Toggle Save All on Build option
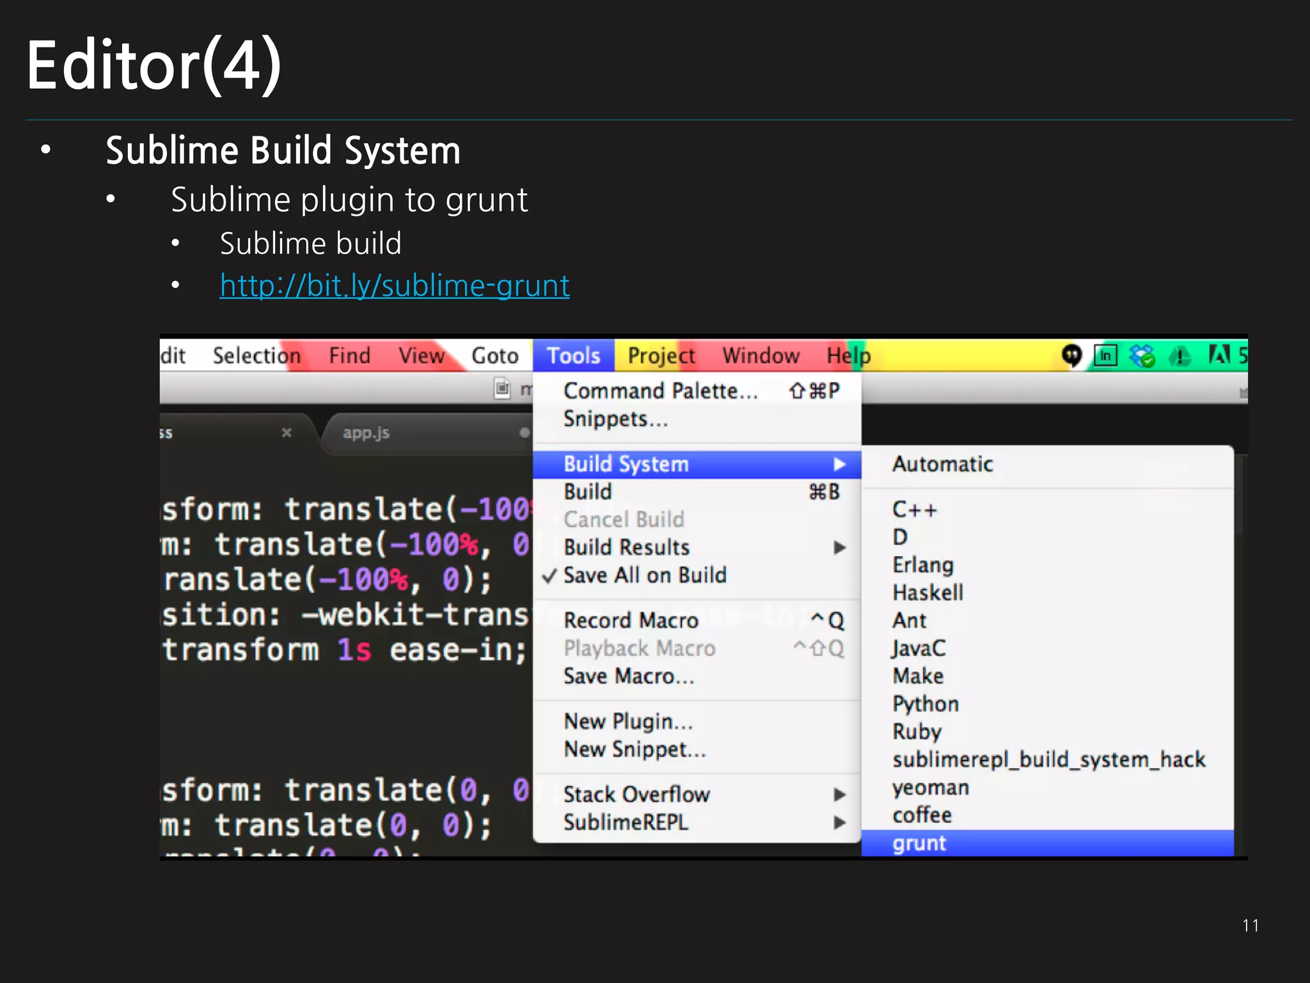This screenshot has width=1310, height=983. pyautogui.click(x=697, y=575)
